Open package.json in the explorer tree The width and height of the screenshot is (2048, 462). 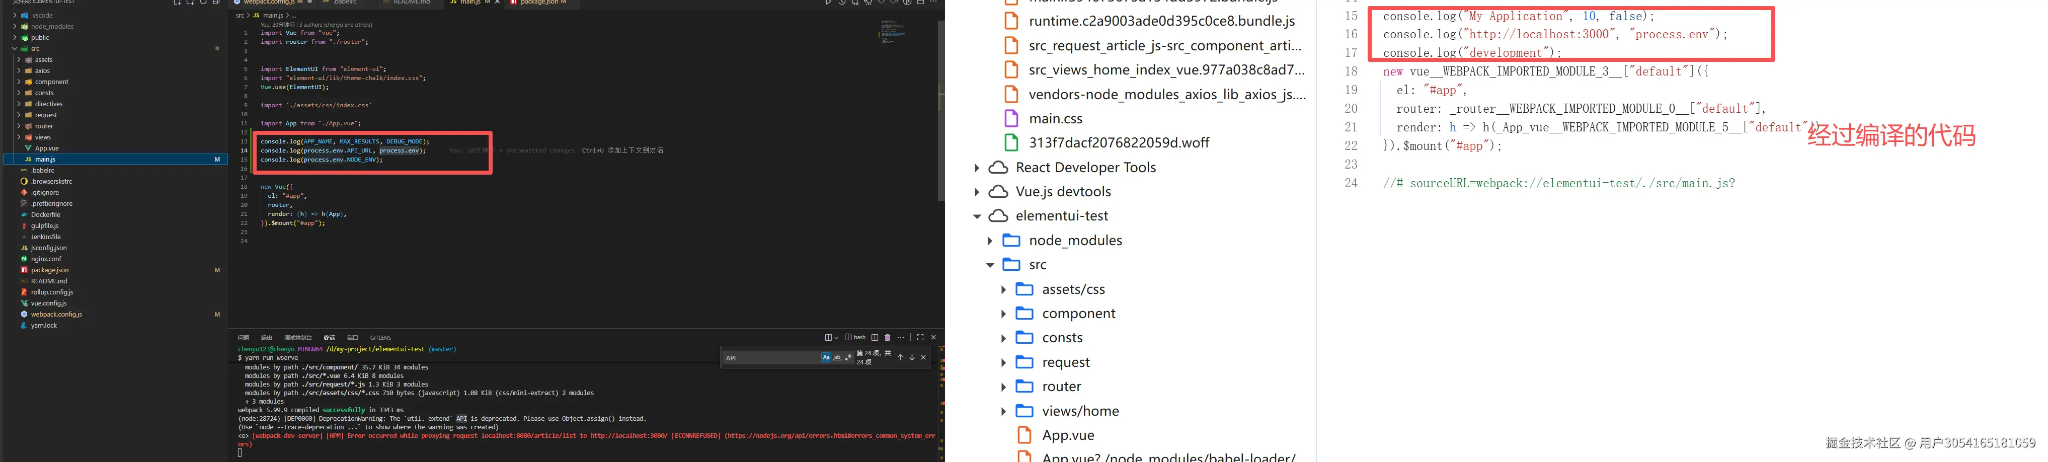point(49,270)
